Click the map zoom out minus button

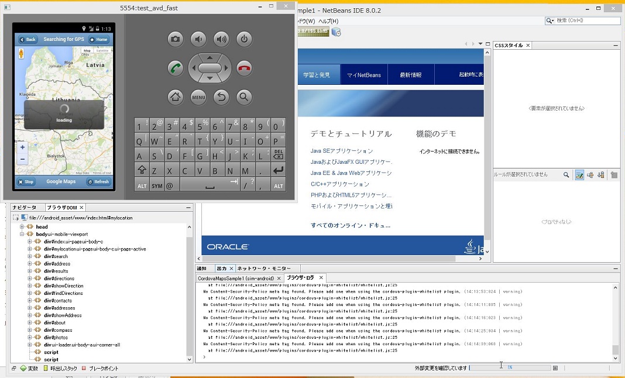pos(22,159)
